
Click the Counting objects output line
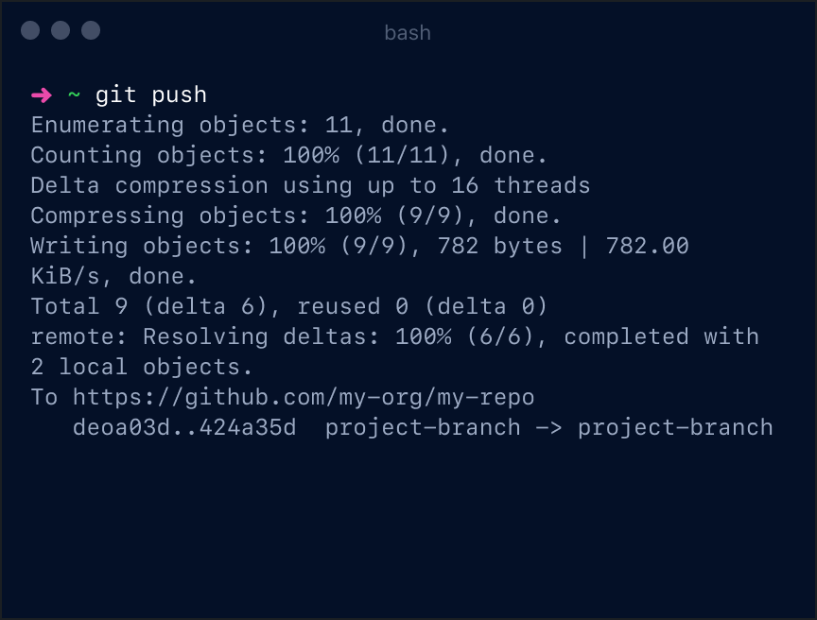[289, 155]
